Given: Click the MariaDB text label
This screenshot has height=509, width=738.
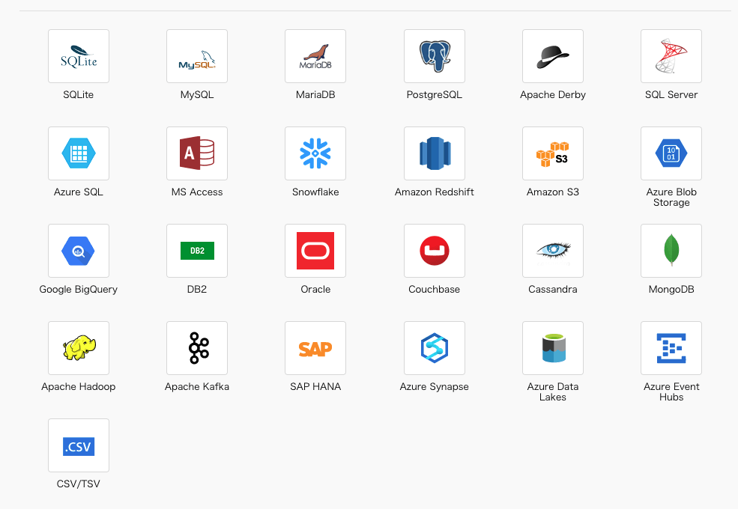Looking at the screenshot, I should coord(315,94).
